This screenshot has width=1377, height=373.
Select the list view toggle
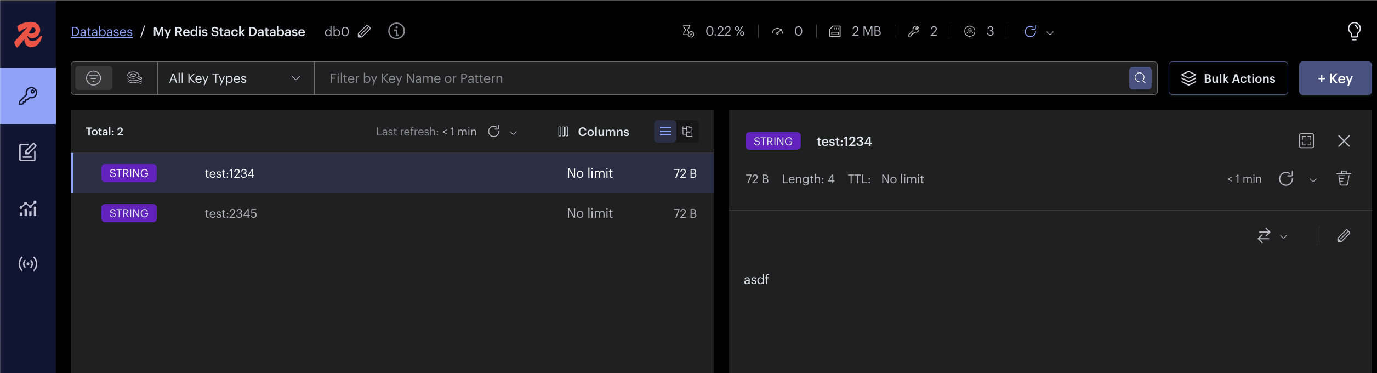pyautogui.click(x=665, y=132)
